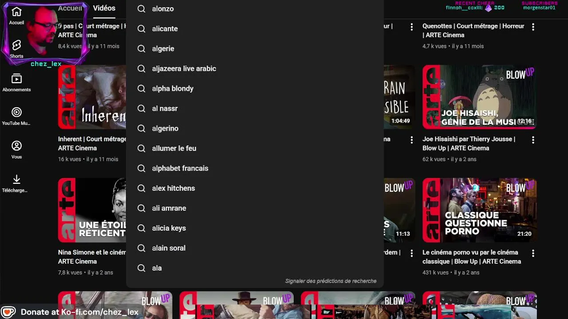568x319 pixels.
Task: Select 'algerie' search suggestion
Action: pyautogui.click(x=255, y=49)
